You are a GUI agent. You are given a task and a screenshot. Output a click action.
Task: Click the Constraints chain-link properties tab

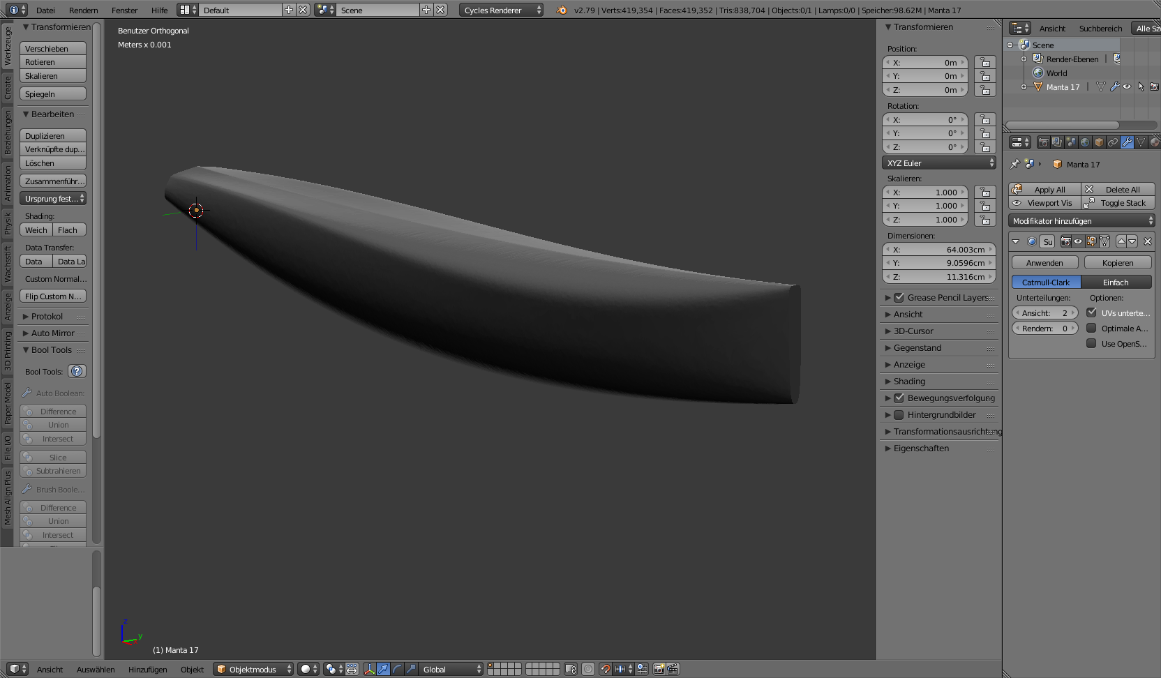(x=1113, y=142)
